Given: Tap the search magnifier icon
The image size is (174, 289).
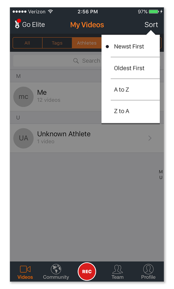Looking at the screenshot, I should coord(76,61).
